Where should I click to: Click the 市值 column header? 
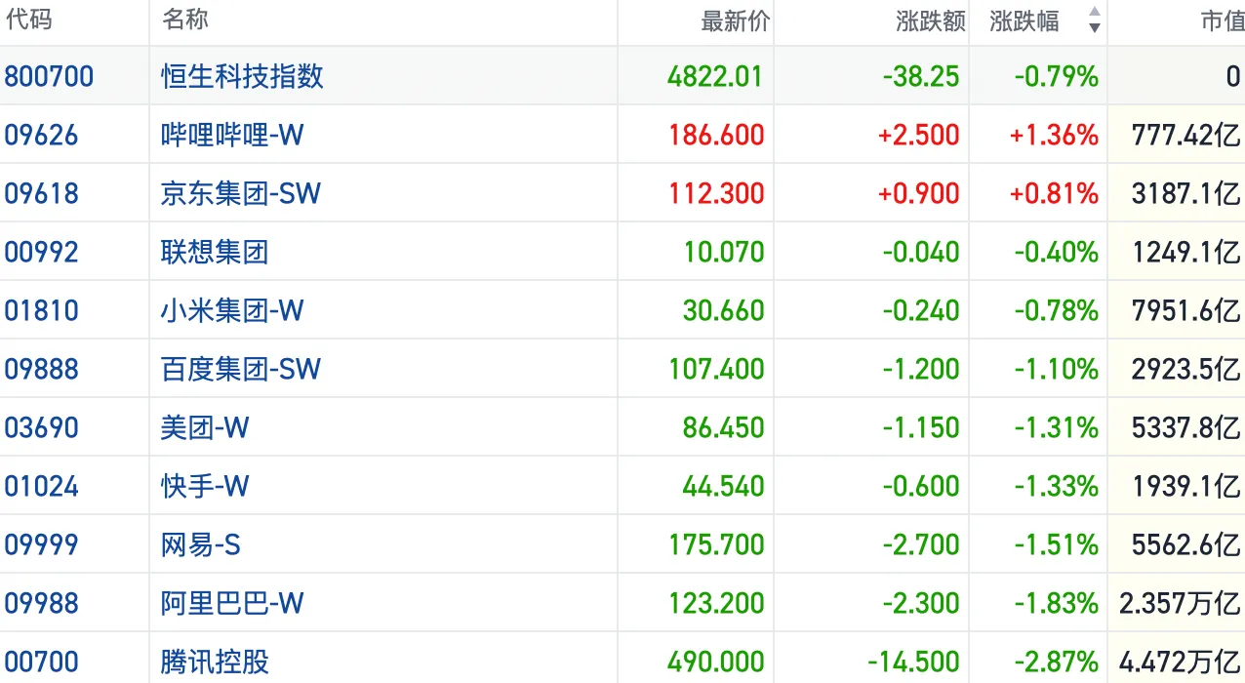[1222, 21]
